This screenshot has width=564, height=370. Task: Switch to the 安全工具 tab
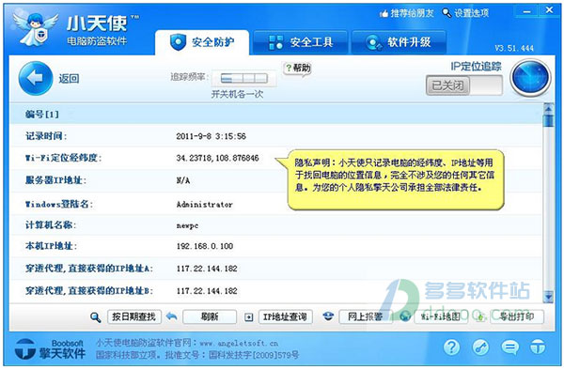301,42
